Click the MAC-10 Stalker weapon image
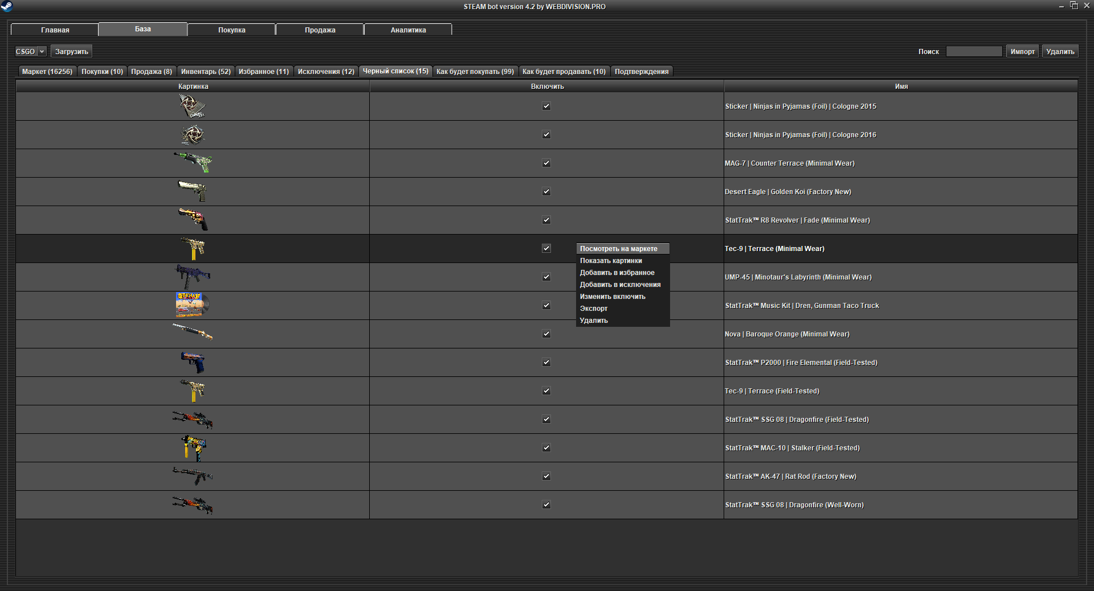 click(193, 448)
